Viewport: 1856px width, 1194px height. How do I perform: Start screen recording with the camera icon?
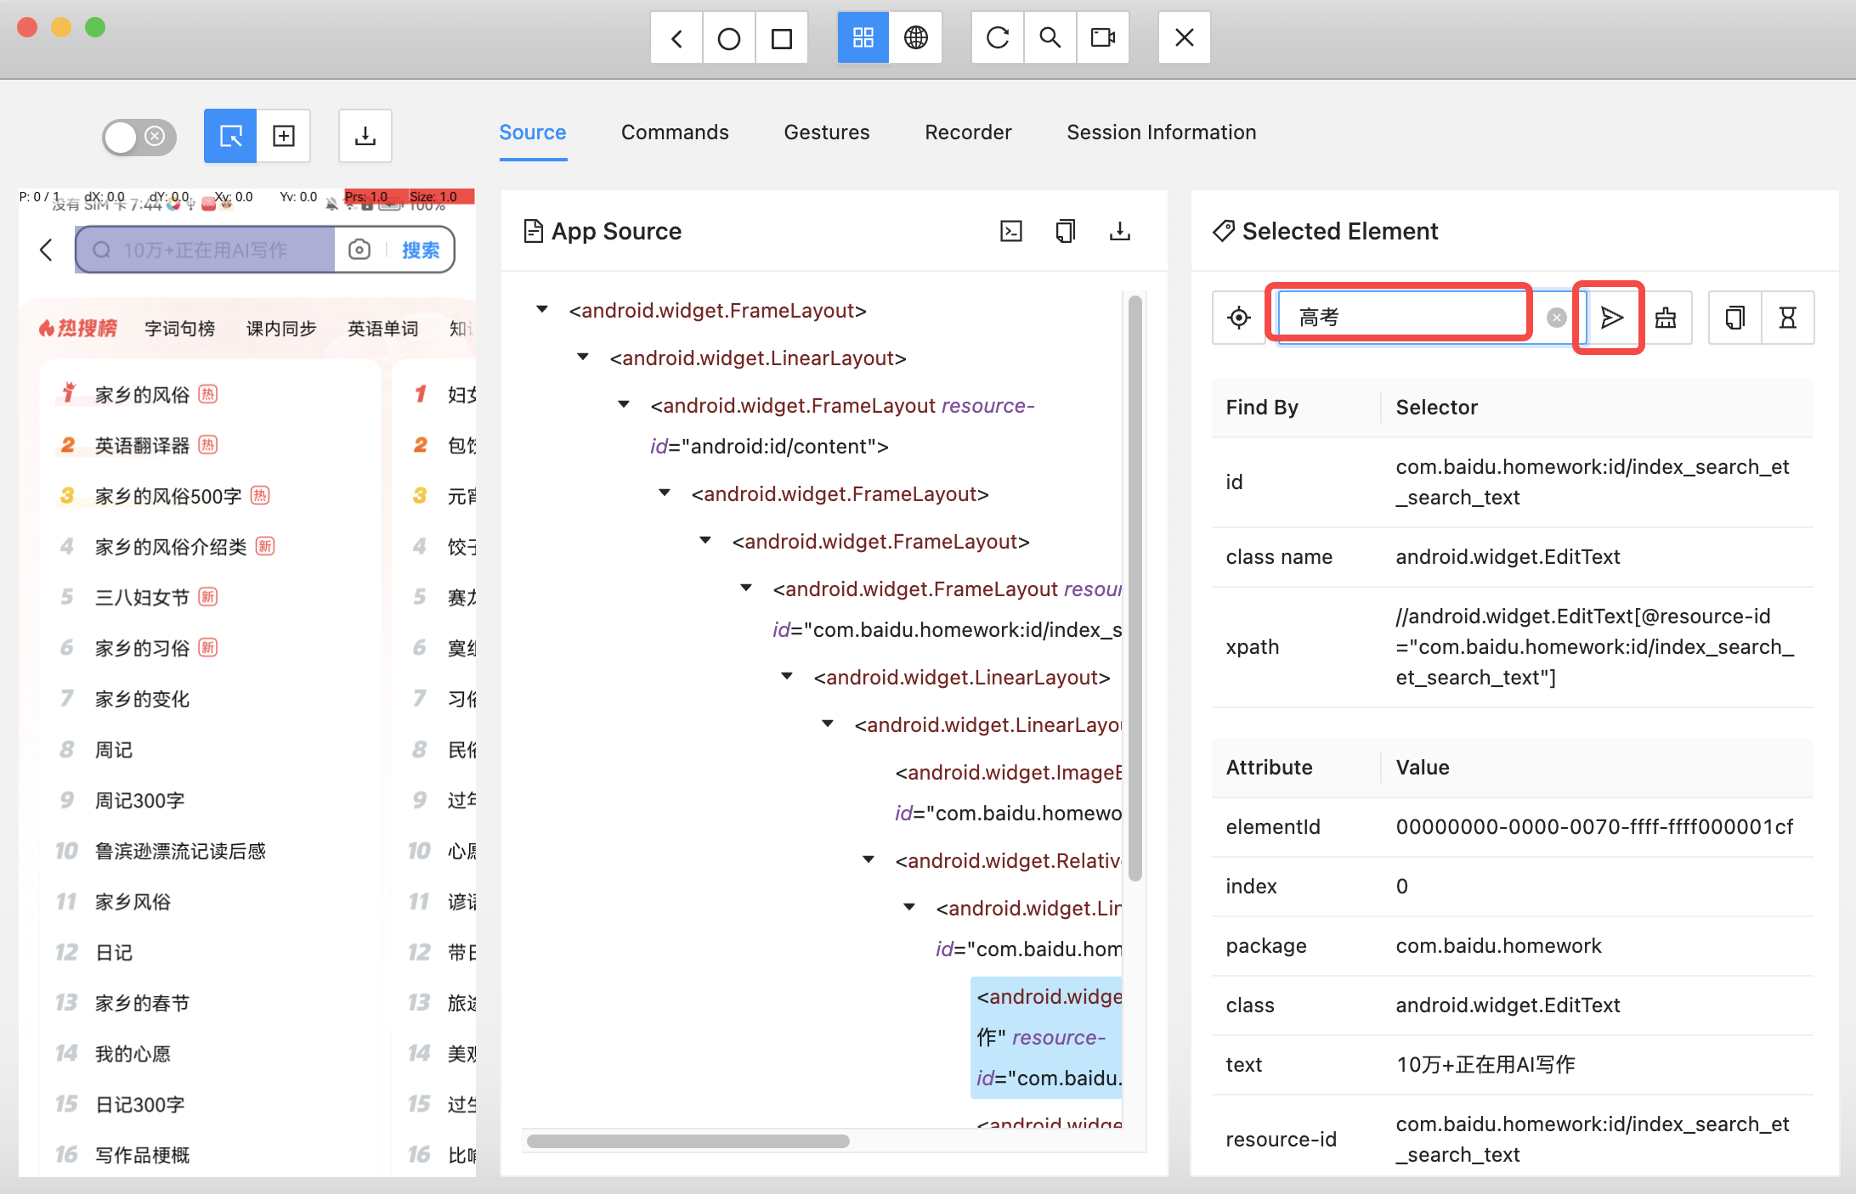point(1102,37)
